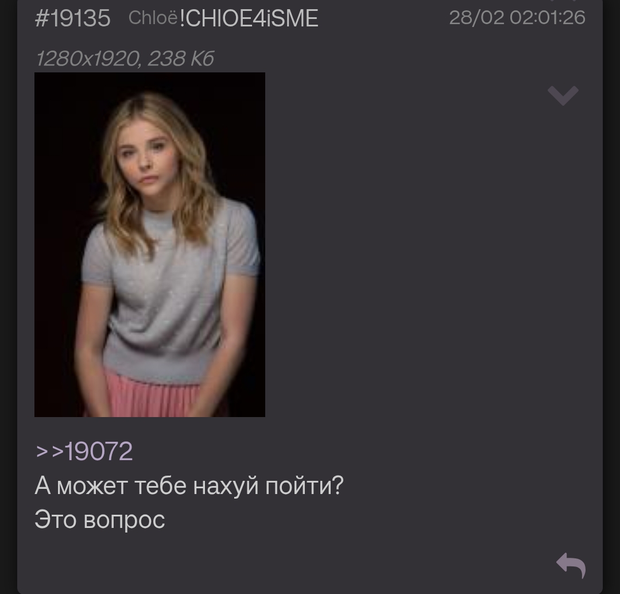The height and width of the screenshot is (594, 620).
Task: Click the 02:01:26 time stamp
Action: click(x=548, y=18)
